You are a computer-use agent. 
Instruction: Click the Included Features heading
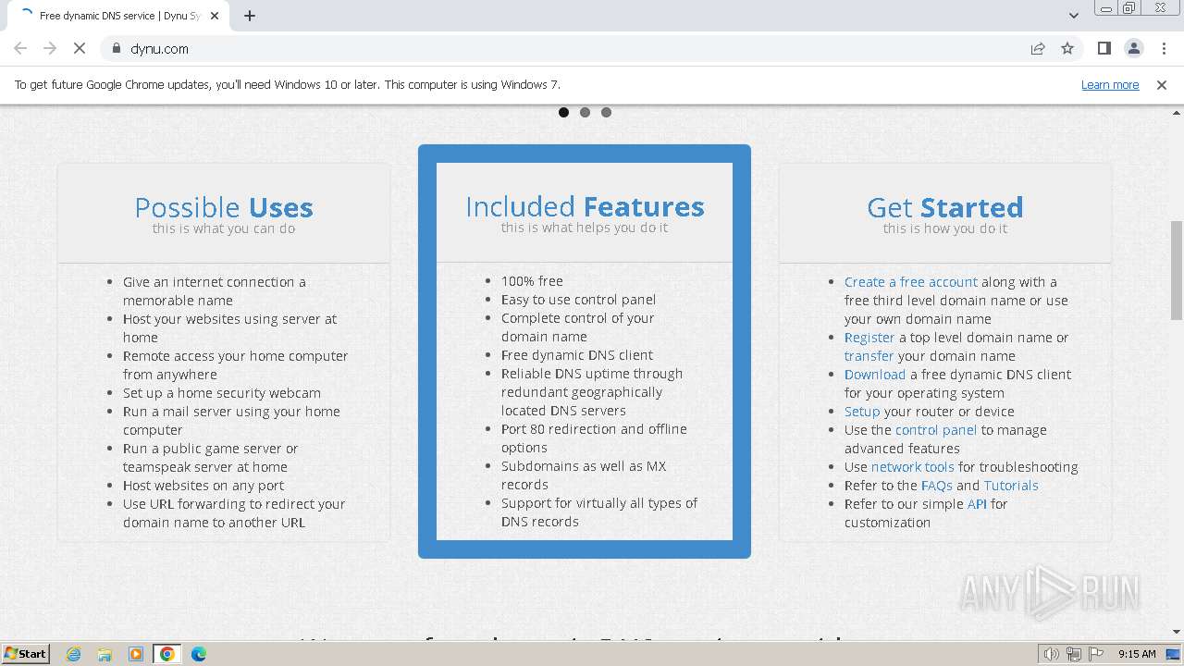point(585,206)
